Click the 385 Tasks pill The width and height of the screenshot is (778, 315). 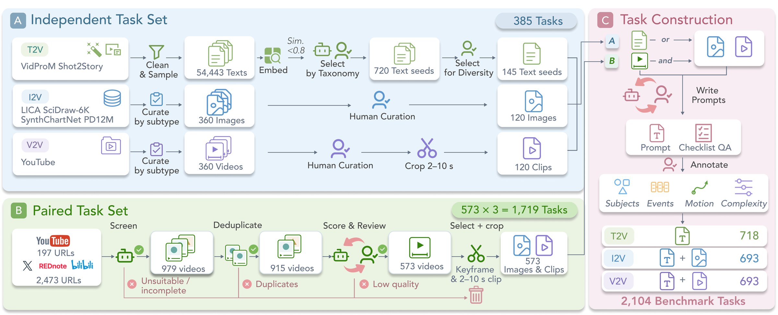point(536,21)
